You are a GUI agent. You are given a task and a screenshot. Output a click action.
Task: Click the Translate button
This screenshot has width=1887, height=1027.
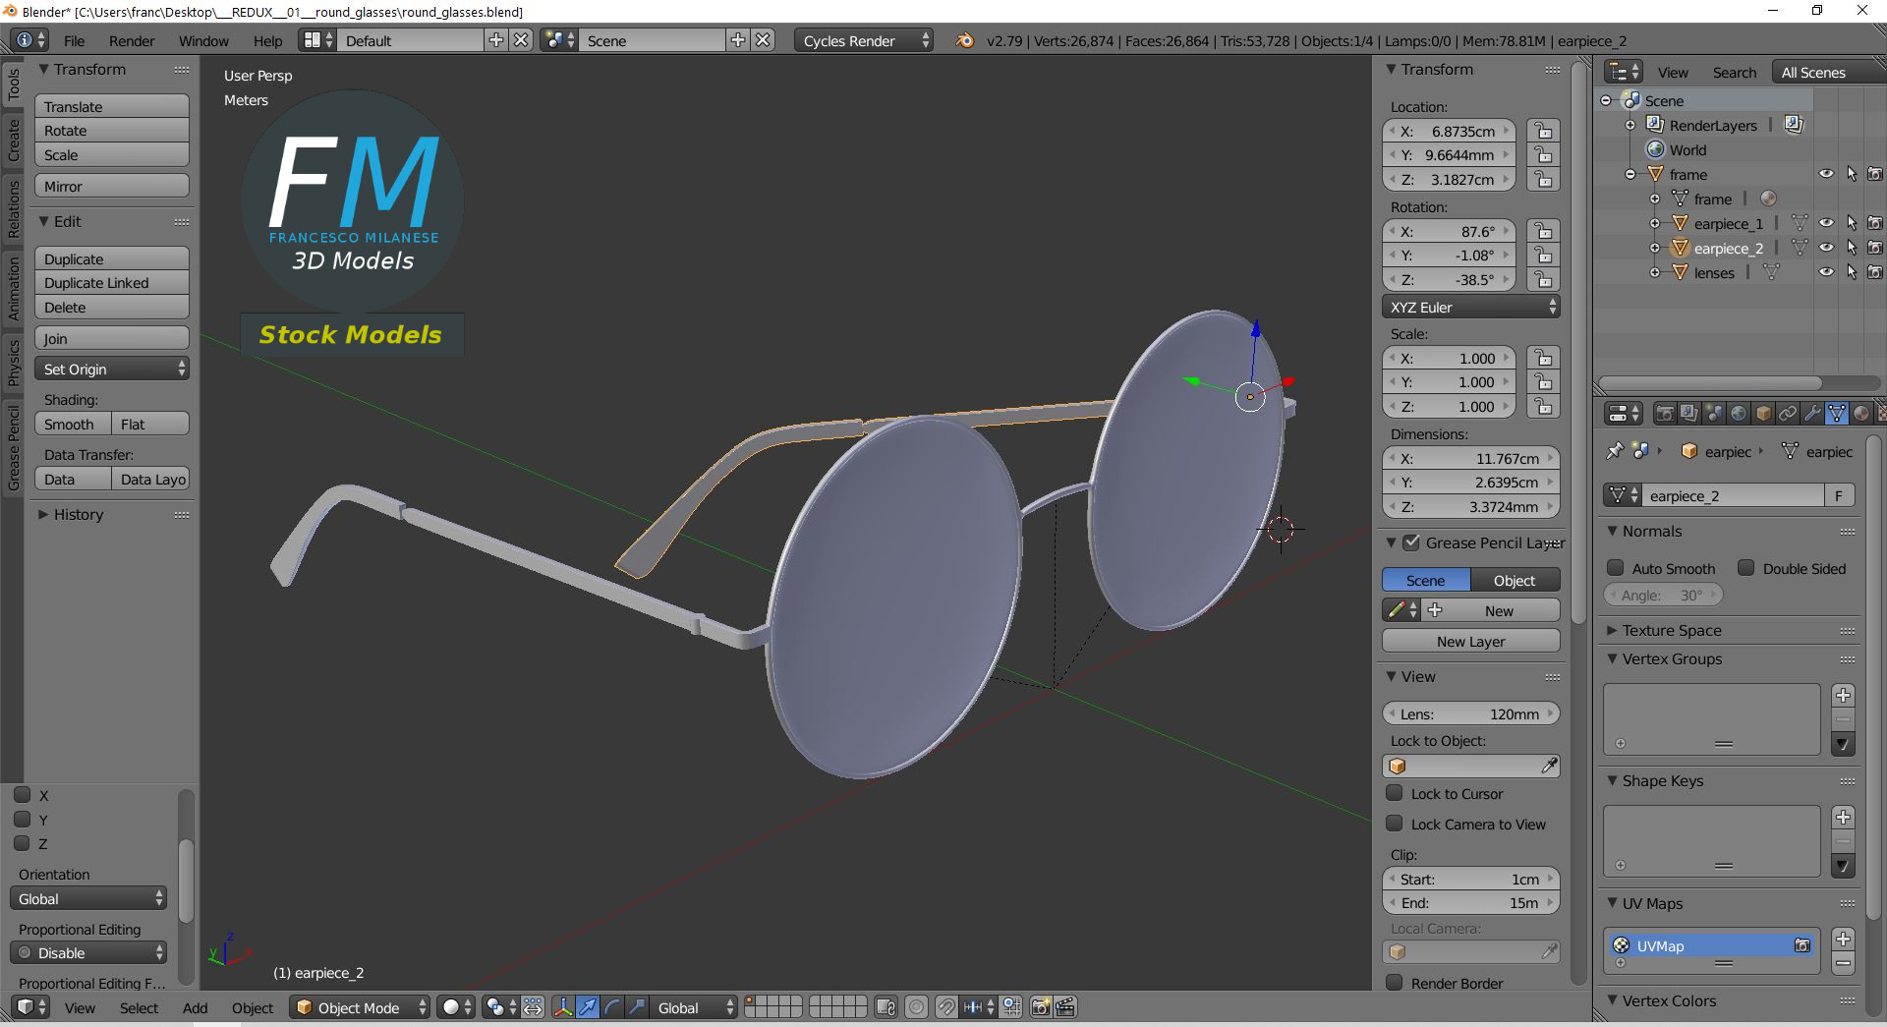click(111, 106)
